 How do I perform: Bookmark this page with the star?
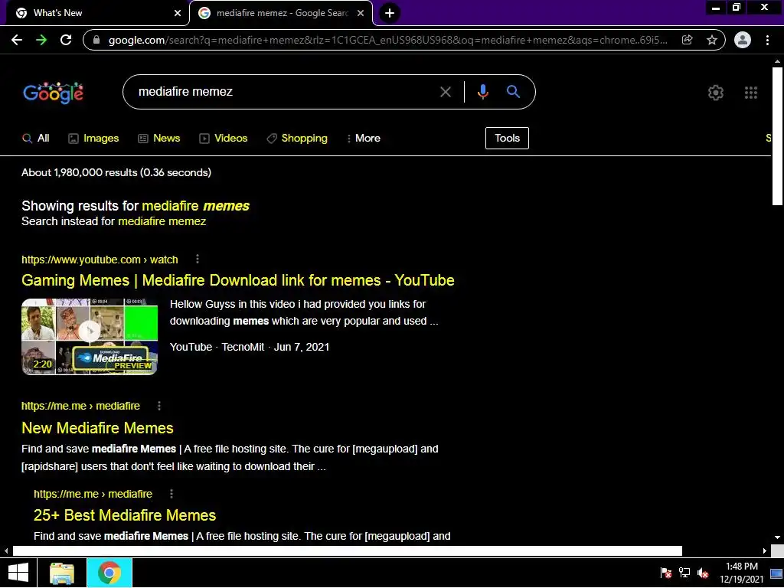point(711,40)
